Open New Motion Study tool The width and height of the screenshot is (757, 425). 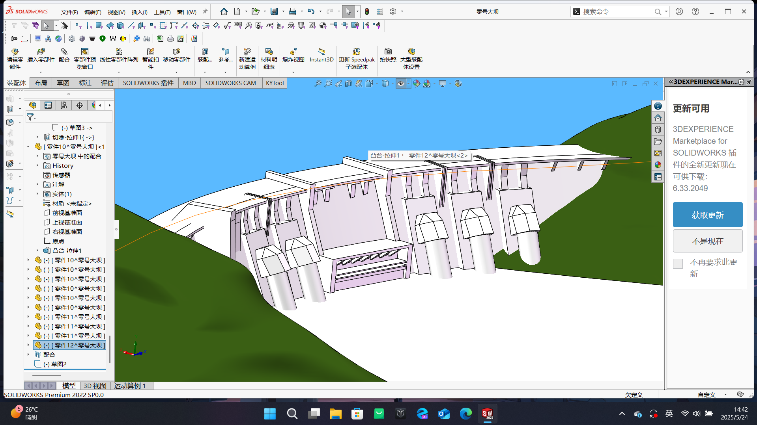coord(247,52)
